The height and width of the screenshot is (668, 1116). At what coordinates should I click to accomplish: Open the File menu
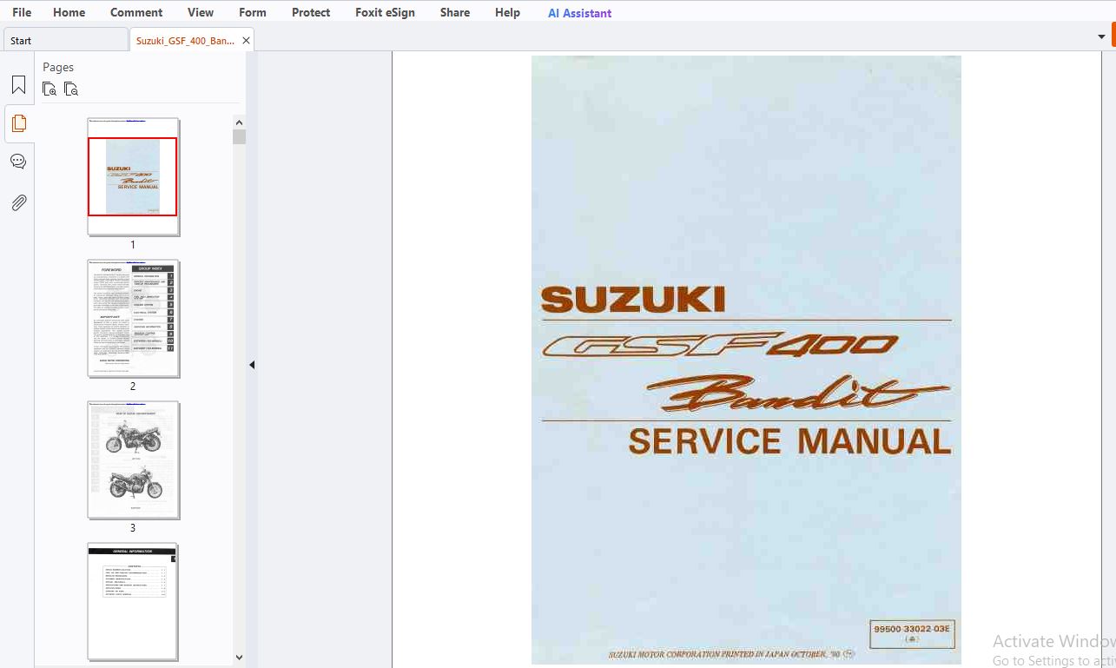tap(22, 12)
